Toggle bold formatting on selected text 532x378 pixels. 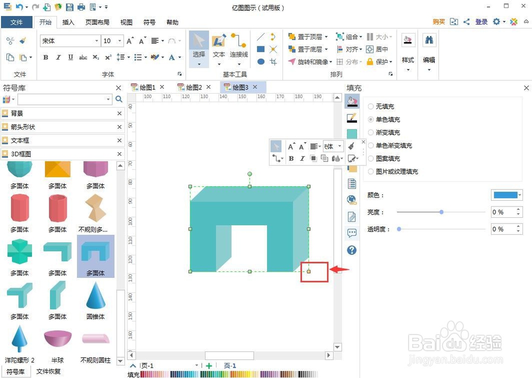pyautogui.click(x=47, y=57)
